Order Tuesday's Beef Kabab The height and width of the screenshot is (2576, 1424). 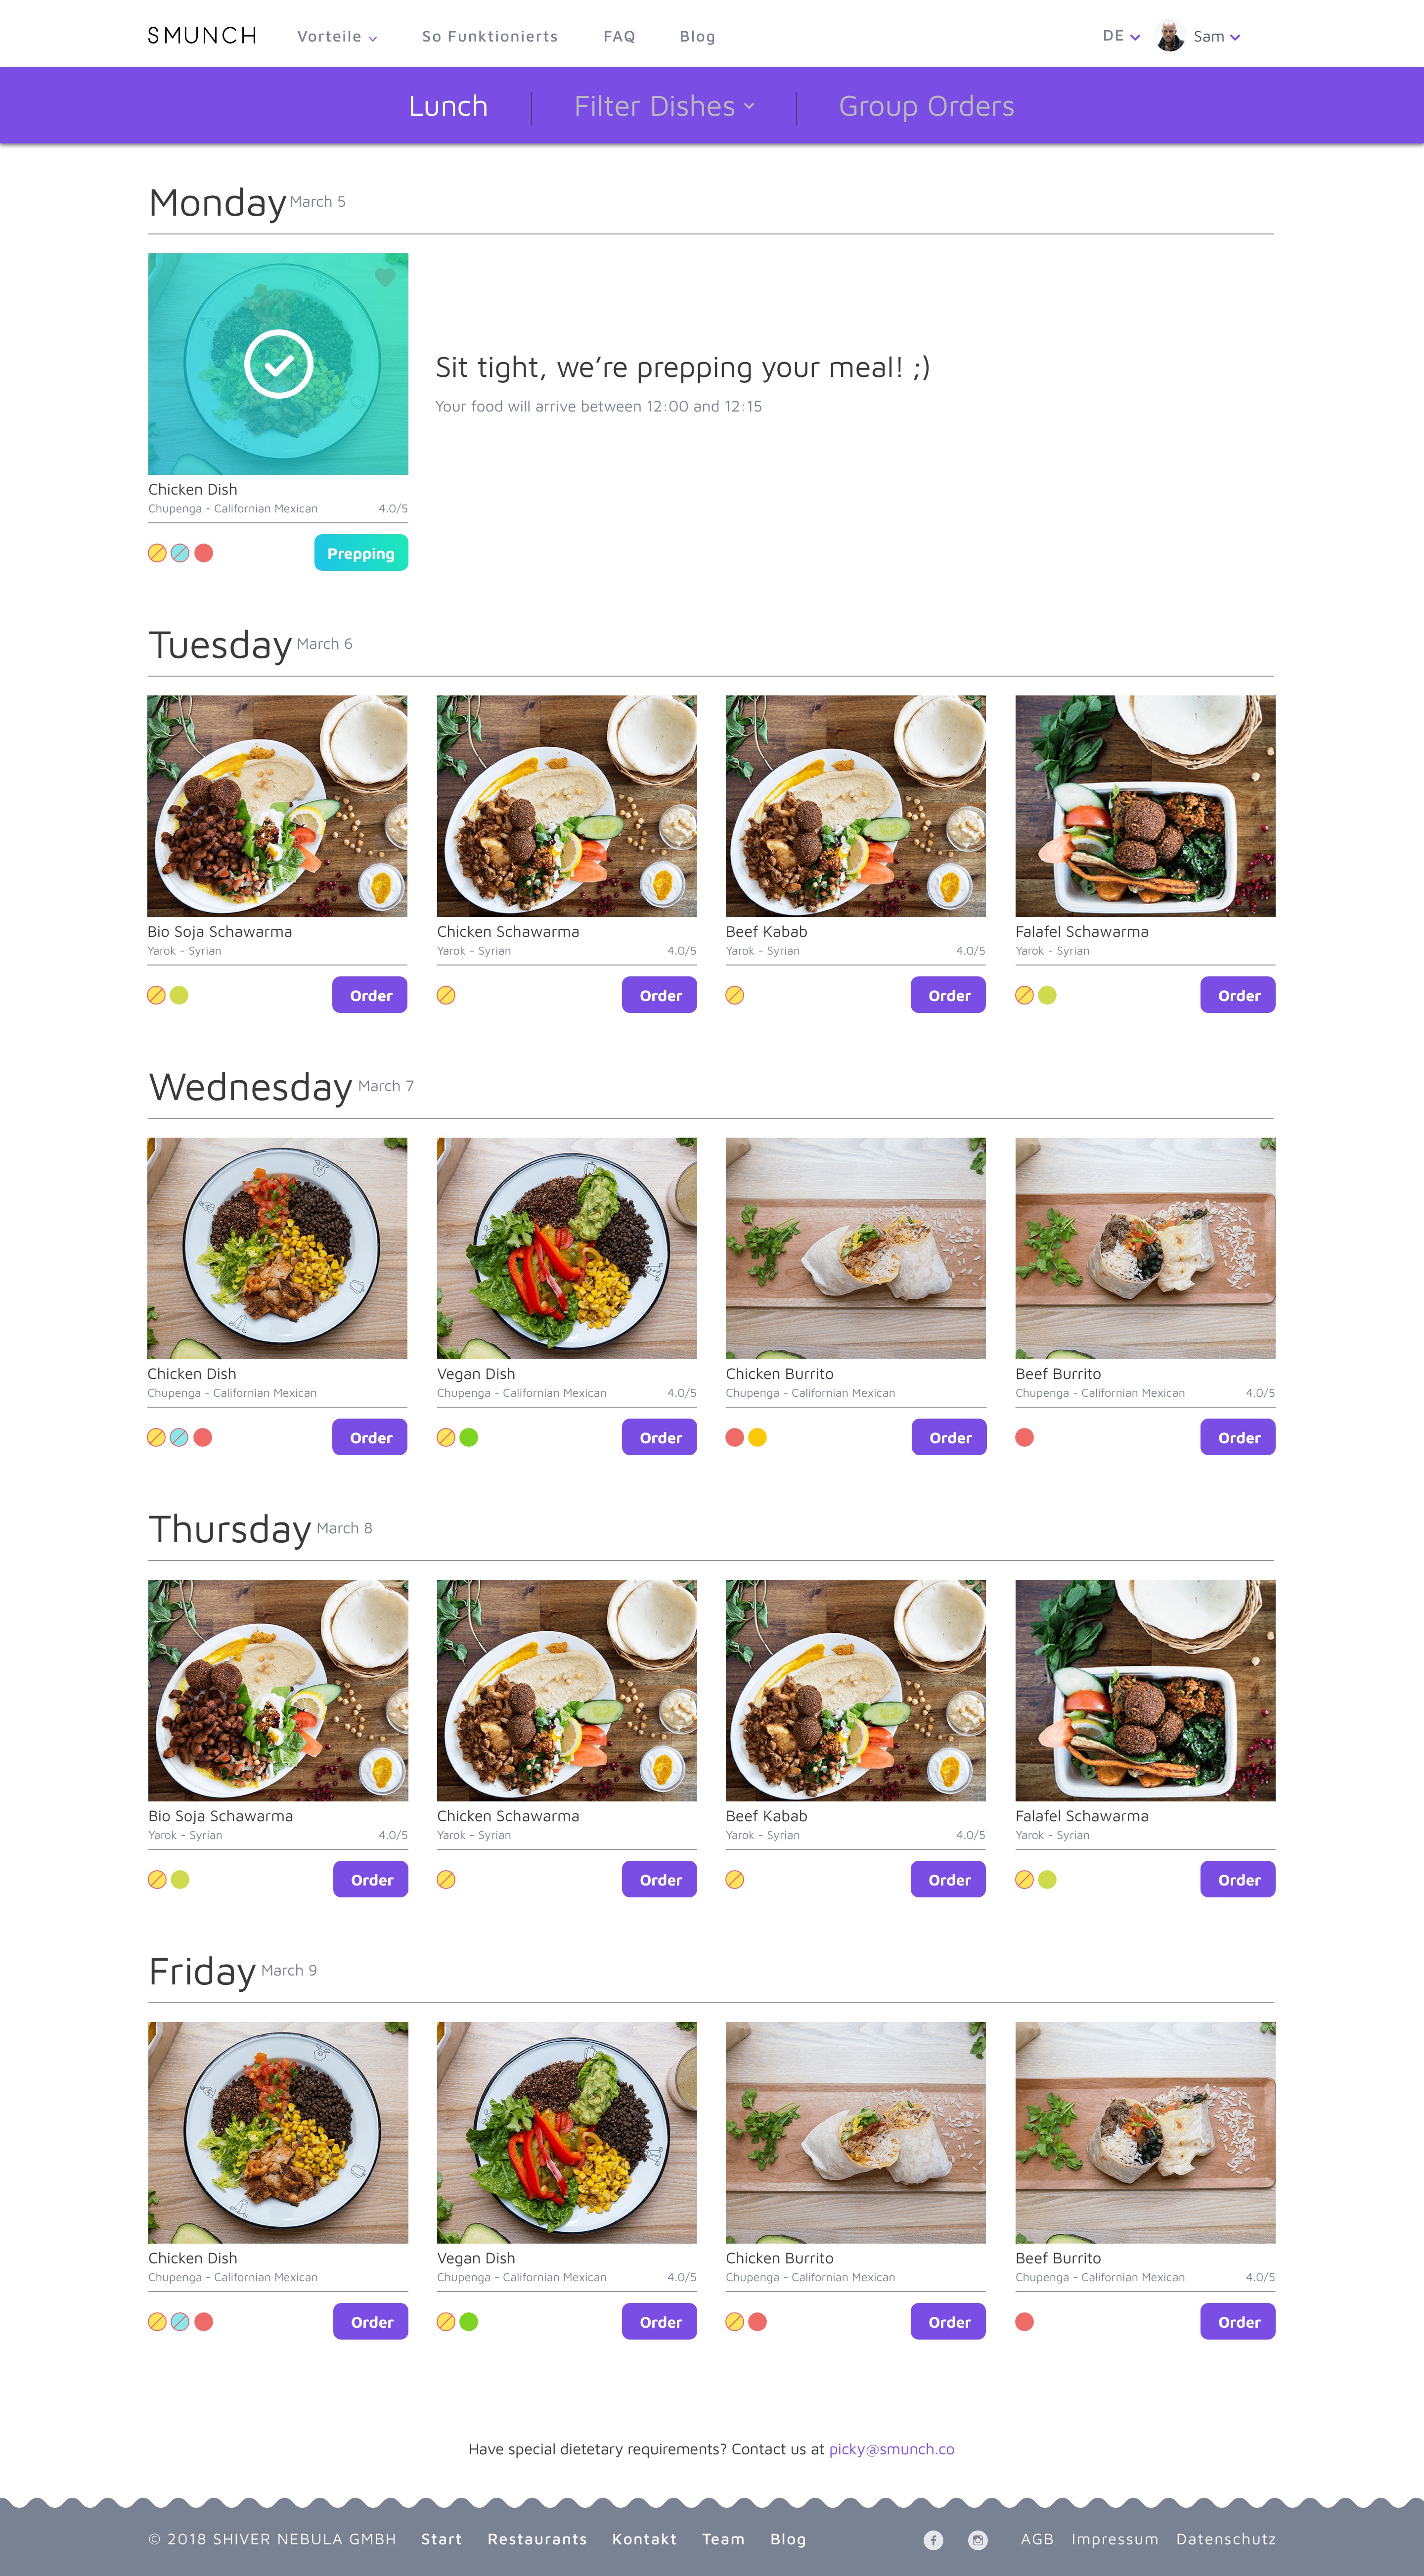tap(948, 995)
